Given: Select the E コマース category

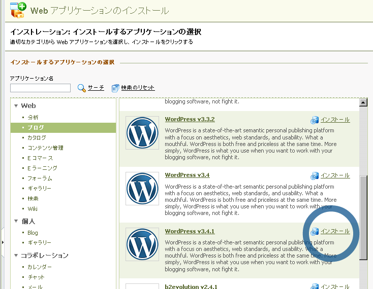Looking at the screenshot, I should click(40, 158).
